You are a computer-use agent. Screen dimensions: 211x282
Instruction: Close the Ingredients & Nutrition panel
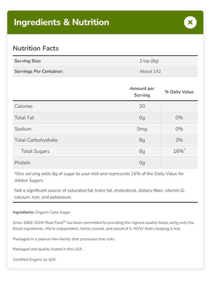tap(190, 22)
